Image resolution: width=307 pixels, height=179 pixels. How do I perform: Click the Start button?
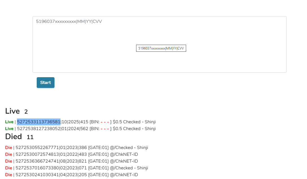[x=45, y=83]
